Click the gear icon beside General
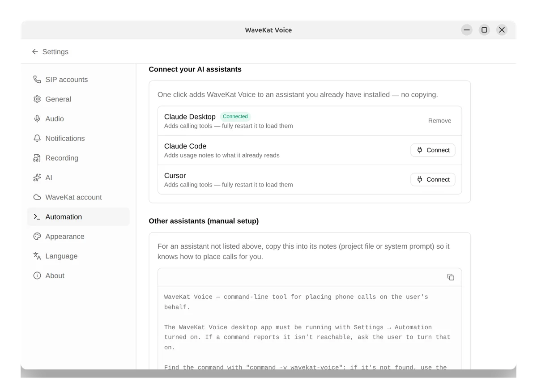537x390 pixels. coord(37,99)
